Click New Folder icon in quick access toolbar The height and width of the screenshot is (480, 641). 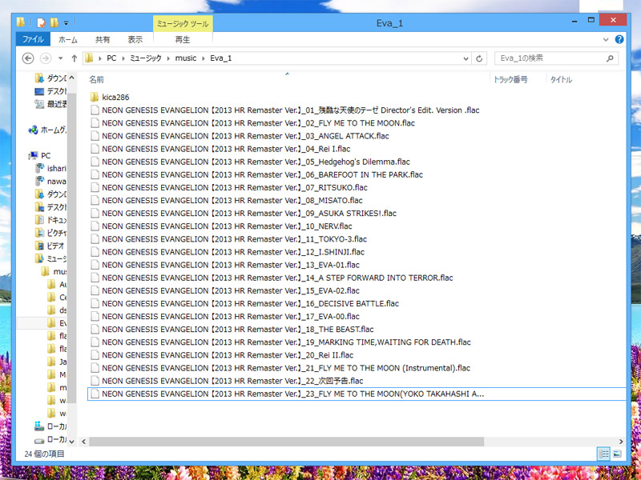tap(54, 22)
